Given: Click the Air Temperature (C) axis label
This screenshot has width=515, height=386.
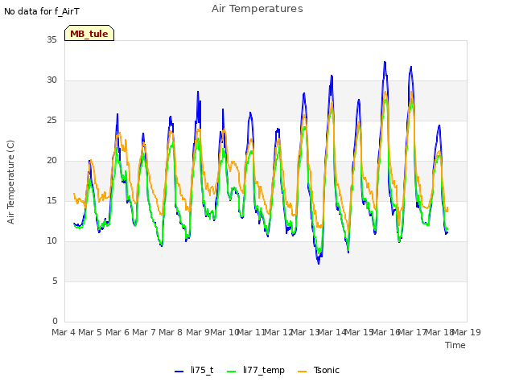Looking at the screenshot, I should coord(10,183).
